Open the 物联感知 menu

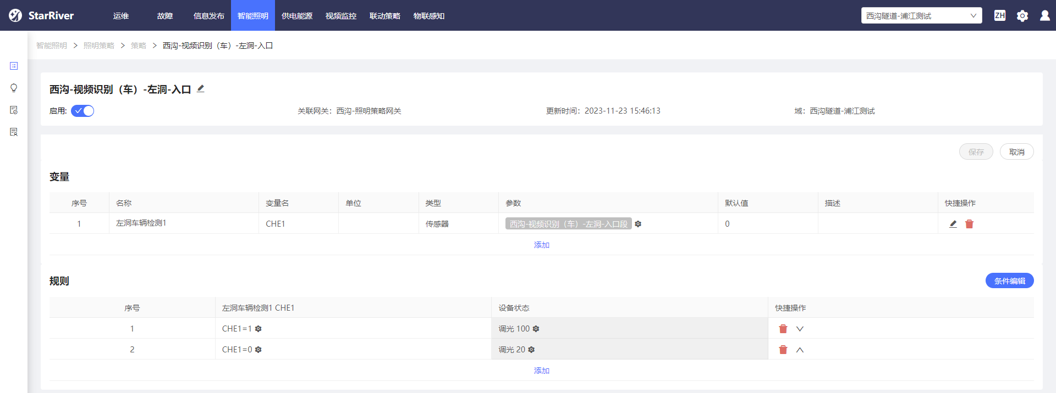pyautogui.click(x=429, y=16)
